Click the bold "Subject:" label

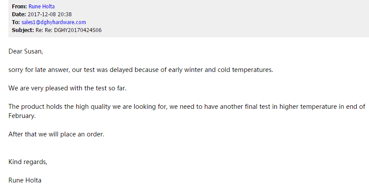pos(23,30)
